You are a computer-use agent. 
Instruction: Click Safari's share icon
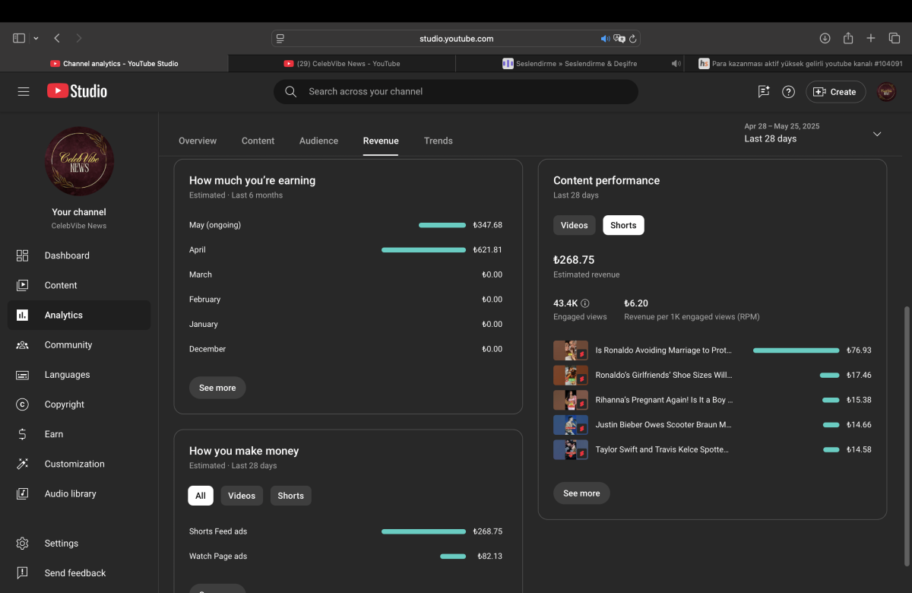848,38
